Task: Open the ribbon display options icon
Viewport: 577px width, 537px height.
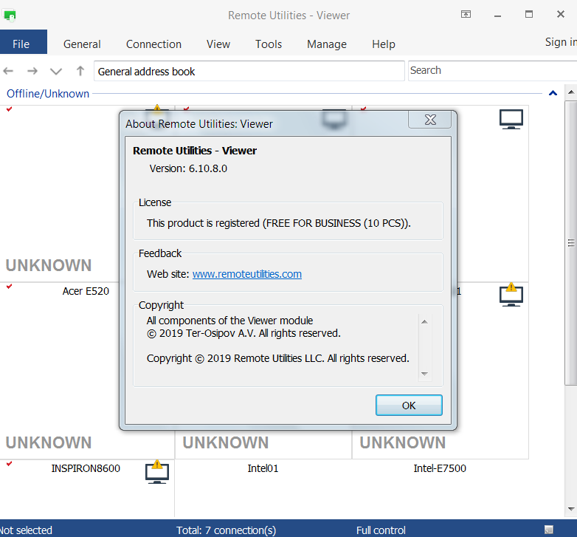Action: point(466,15)
